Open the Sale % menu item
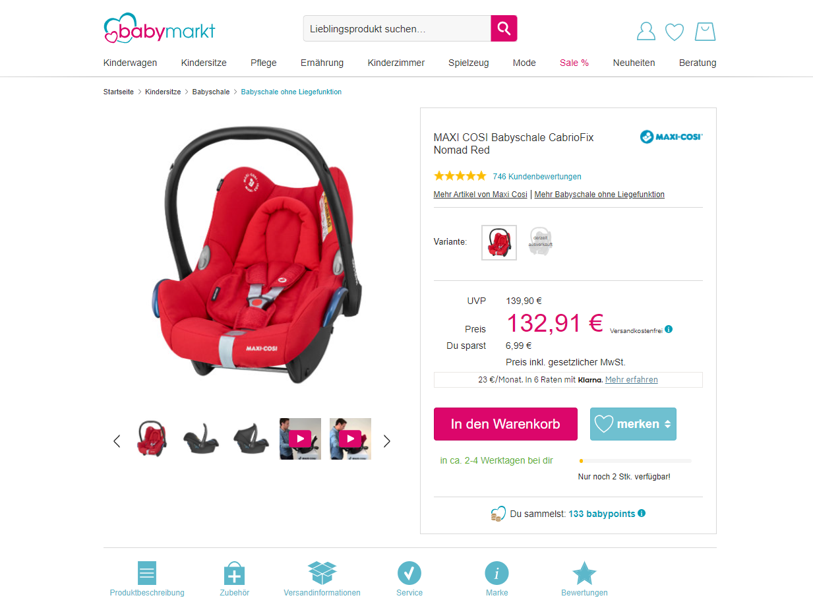 [574, 63]
